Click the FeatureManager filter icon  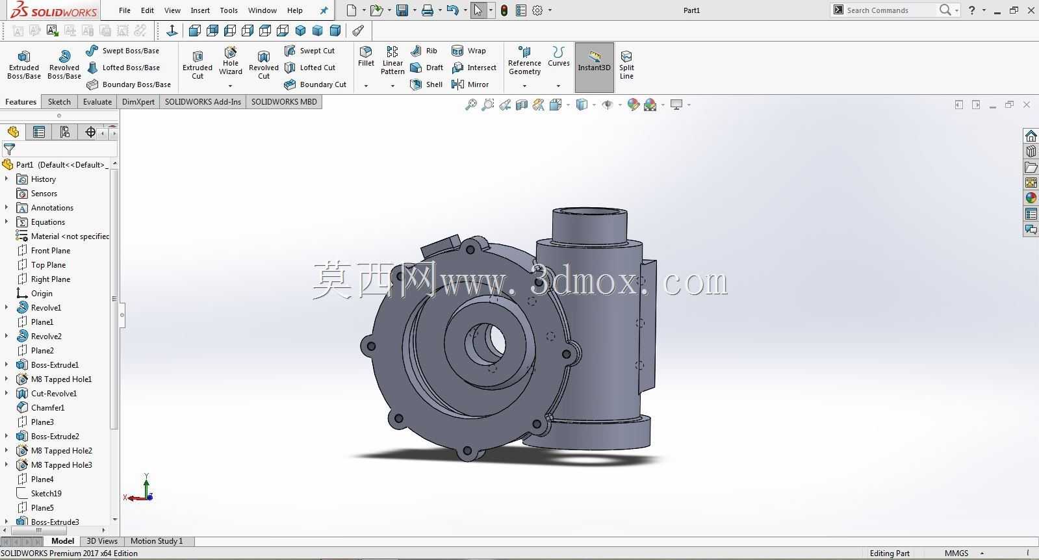pos(9,149)
